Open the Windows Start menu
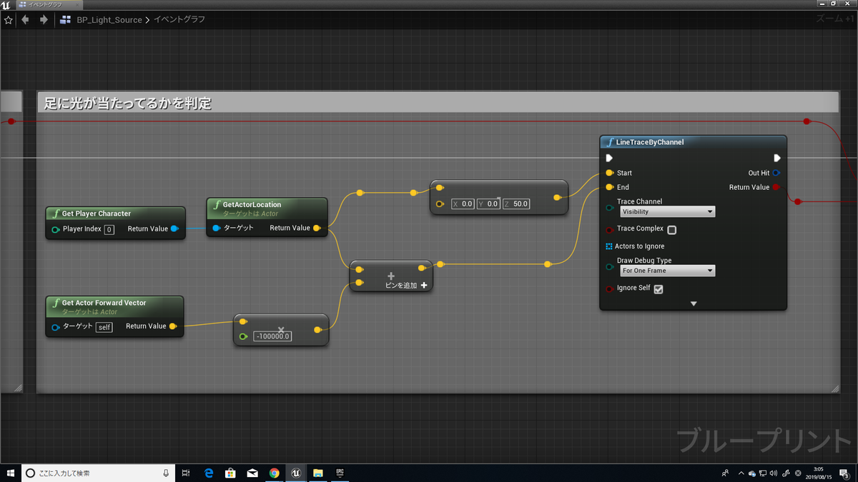858x482 pixels. pyautogui.click(x=11, y=473)
